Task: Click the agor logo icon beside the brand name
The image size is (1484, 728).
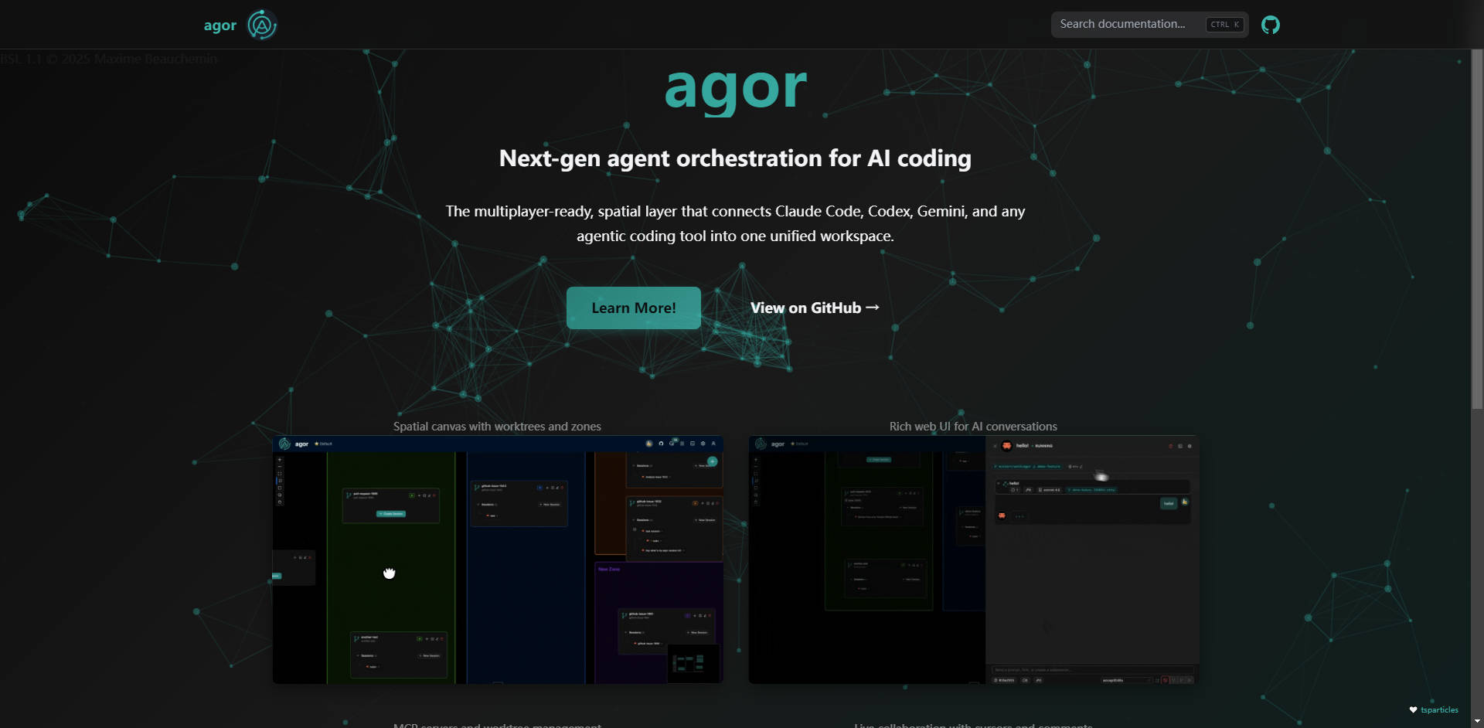Action: coord(262,25)
